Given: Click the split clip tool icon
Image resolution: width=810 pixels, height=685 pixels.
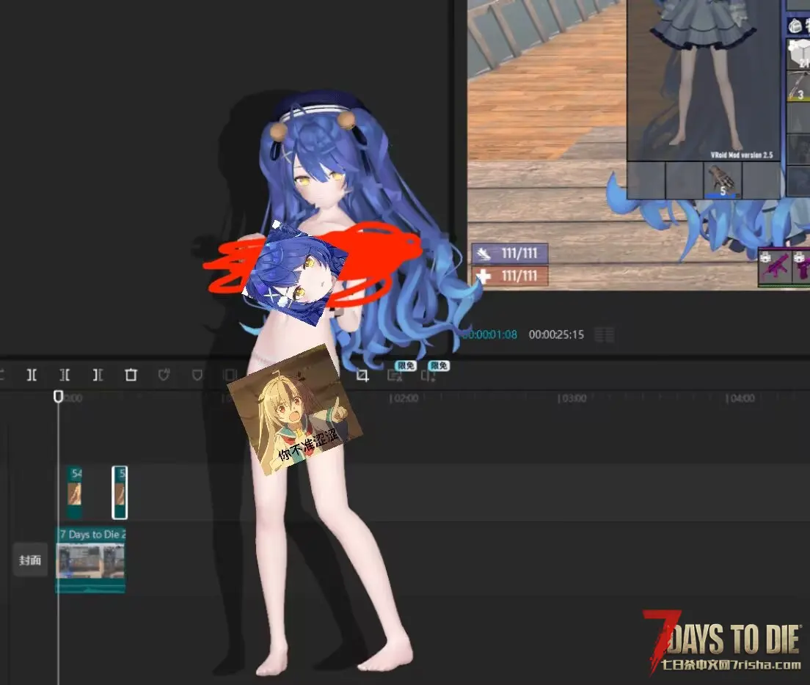Looking at the screenshot, I should click(32, 376).
